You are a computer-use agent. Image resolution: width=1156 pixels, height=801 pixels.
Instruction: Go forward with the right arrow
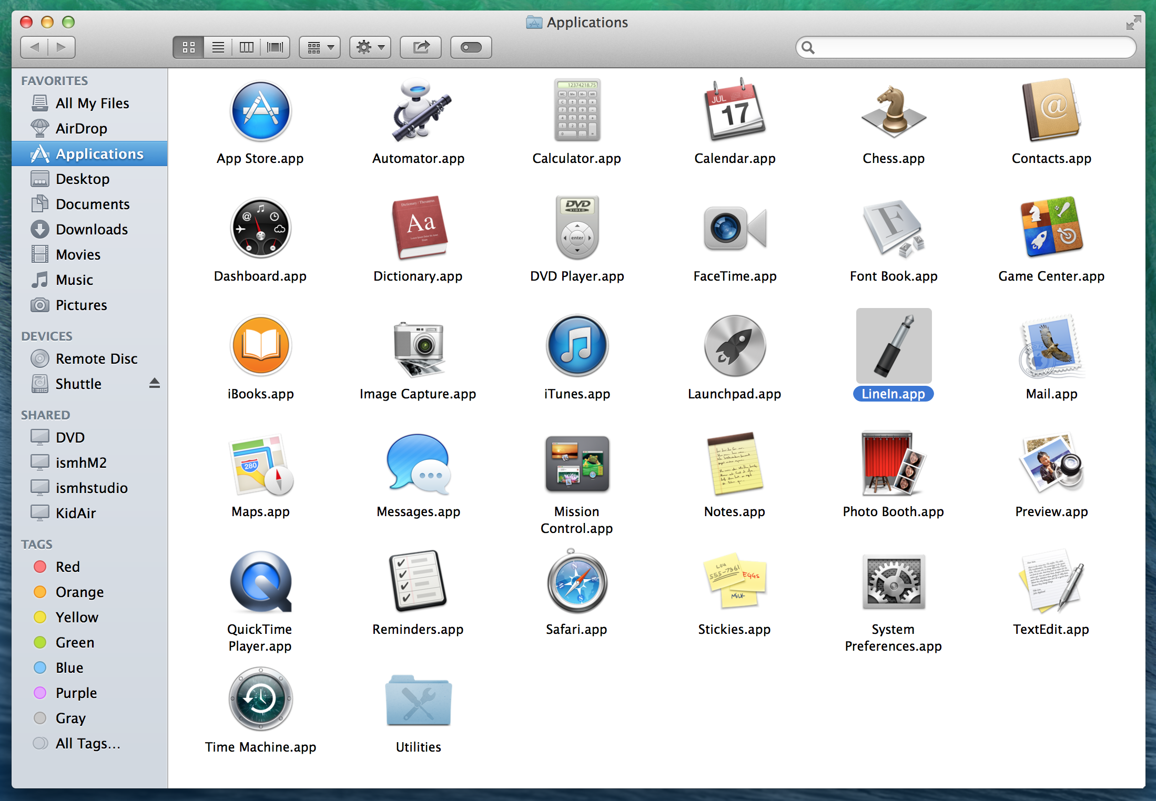(62, 47)
